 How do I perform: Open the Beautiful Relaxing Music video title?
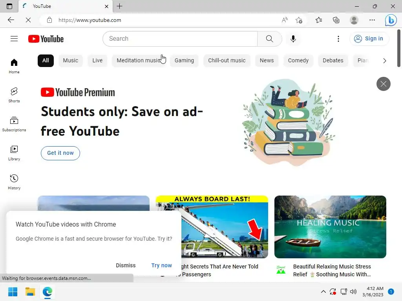tap(332, 270)
